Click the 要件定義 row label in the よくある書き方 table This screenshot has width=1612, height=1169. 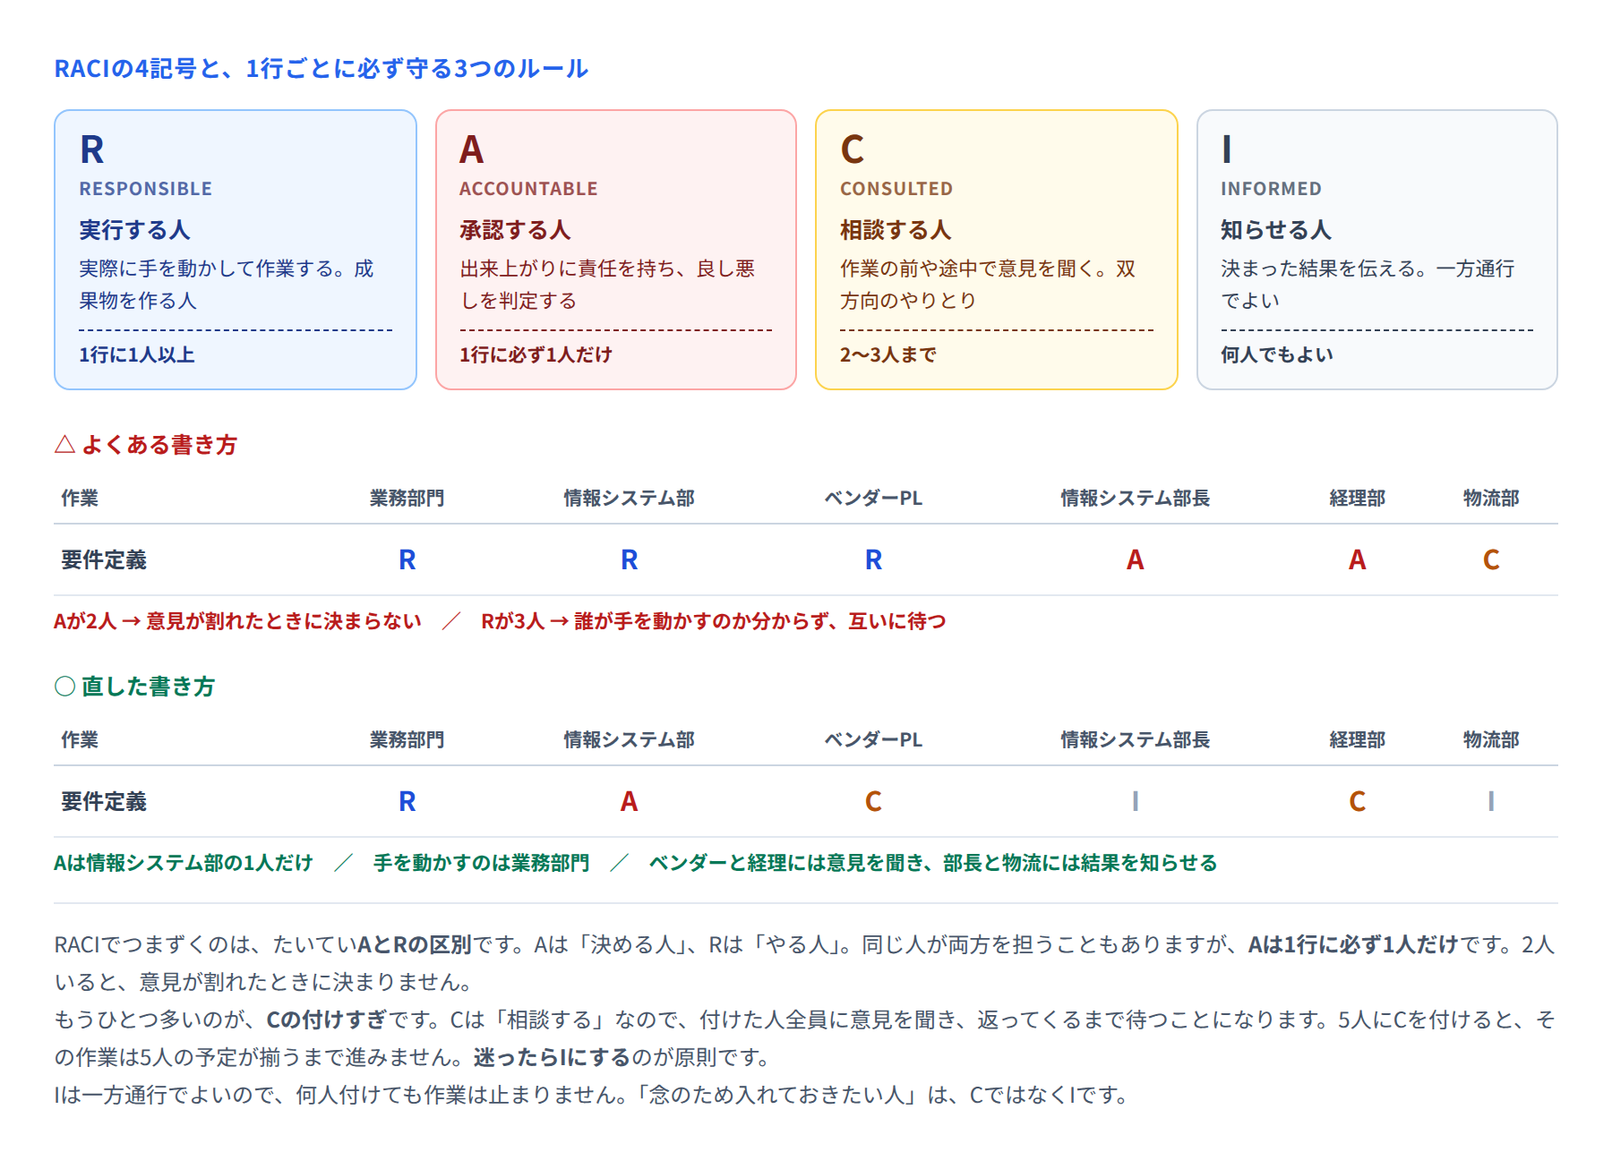click(x=104, y=560)
